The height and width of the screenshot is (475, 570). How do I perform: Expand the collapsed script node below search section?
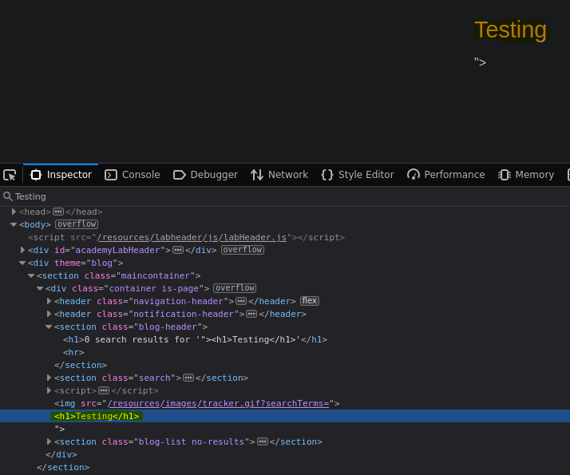pos(49,390)
